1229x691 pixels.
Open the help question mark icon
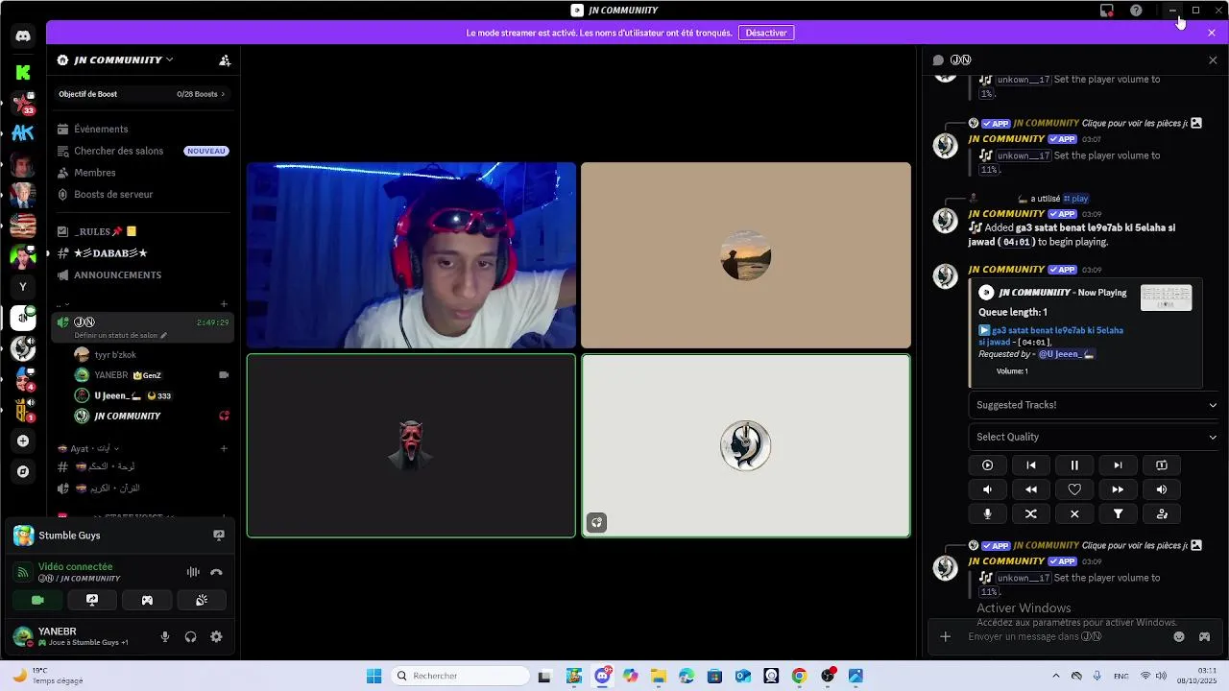coord(1136,11)
